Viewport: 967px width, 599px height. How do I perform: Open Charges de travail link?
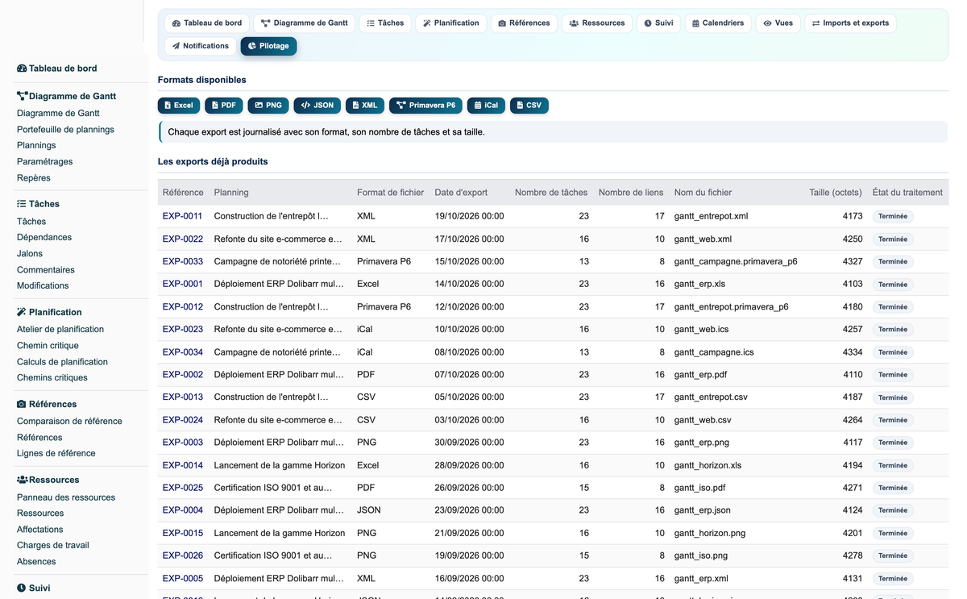pyautogui.click(x=53, y=546)
